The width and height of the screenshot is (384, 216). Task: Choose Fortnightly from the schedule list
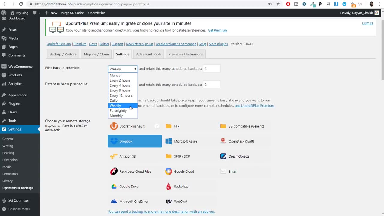(123, 110)
